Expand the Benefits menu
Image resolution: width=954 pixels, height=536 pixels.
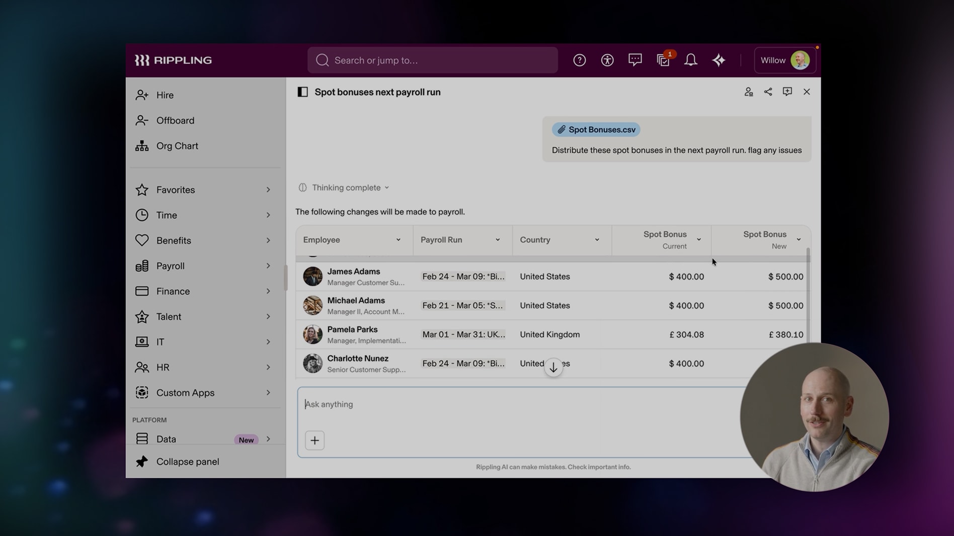205,240
